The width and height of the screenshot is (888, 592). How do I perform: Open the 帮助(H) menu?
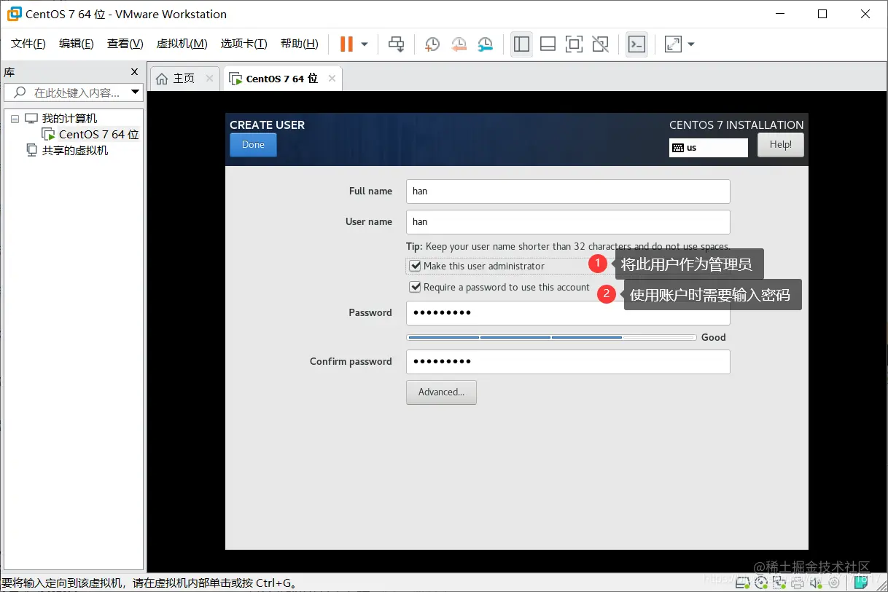[x=300, y=44]
